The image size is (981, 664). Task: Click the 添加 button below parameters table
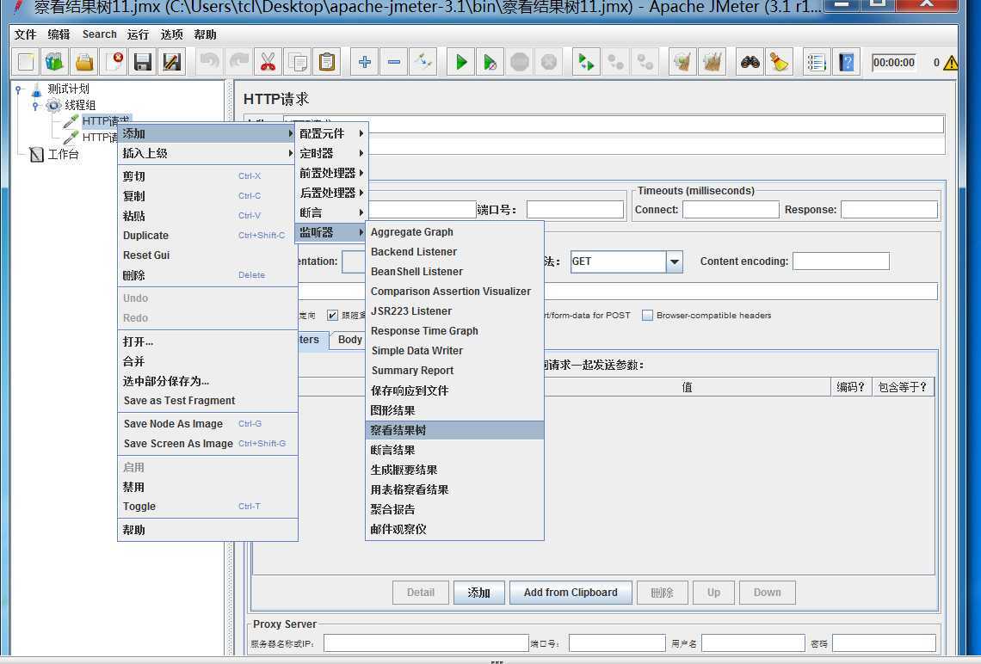tap(478, 593)
